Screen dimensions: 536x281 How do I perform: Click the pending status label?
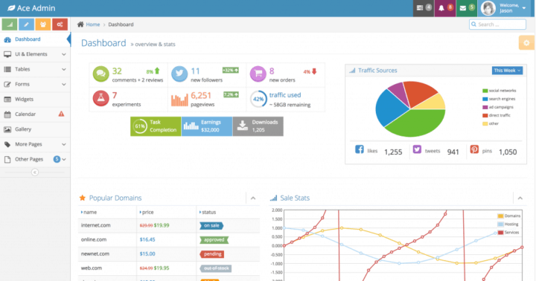pos(212,254)
